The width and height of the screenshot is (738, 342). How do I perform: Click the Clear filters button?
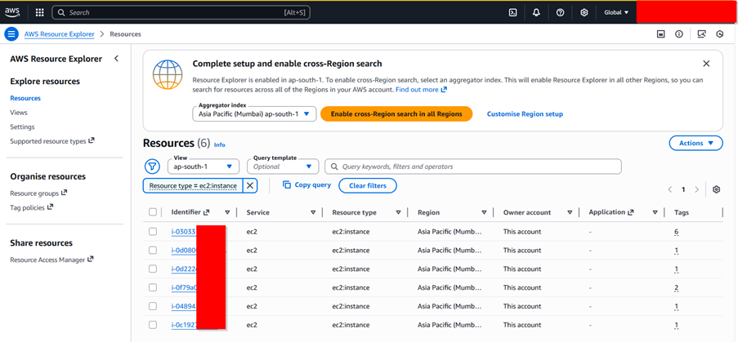click(x=368, y=185)
